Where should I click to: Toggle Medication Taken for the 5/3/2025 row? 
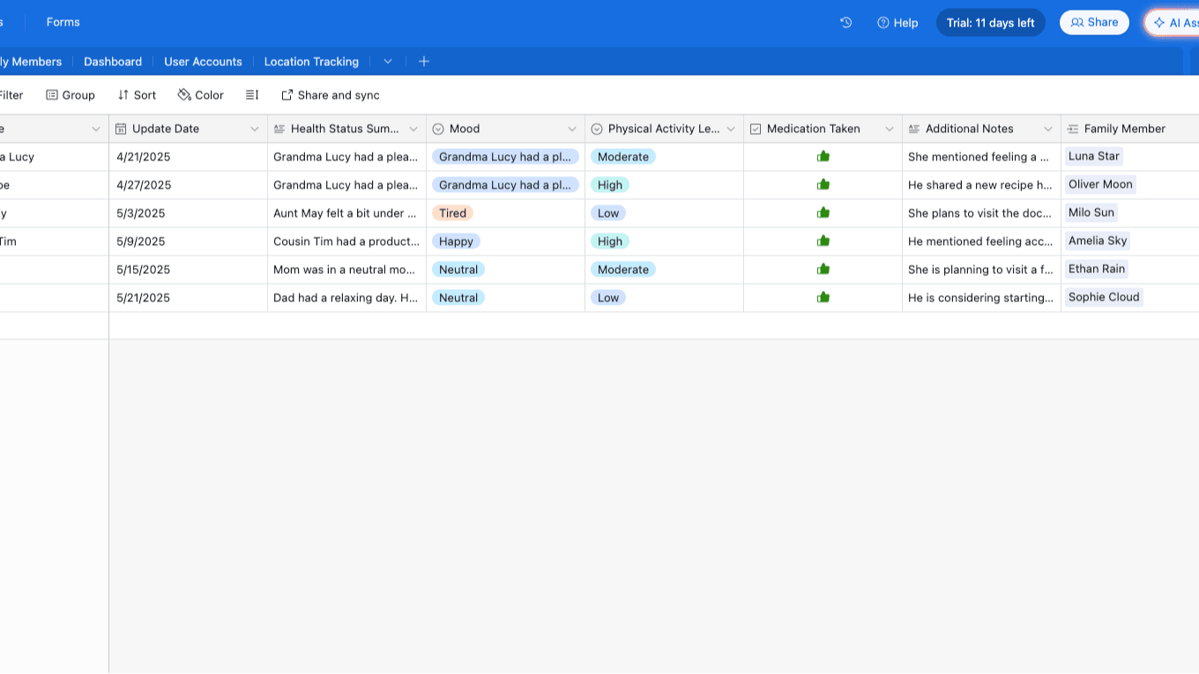(823, 212)
